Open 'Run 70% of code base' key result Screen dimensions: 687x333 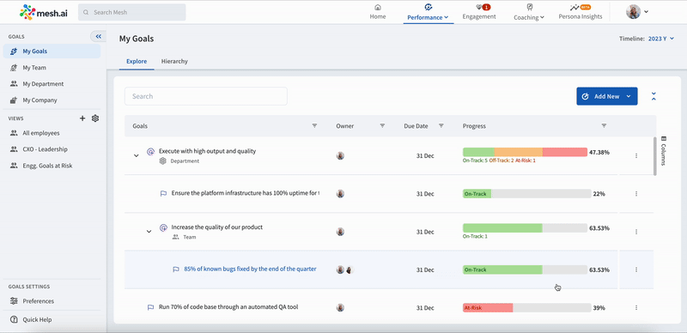pos(228,307)
